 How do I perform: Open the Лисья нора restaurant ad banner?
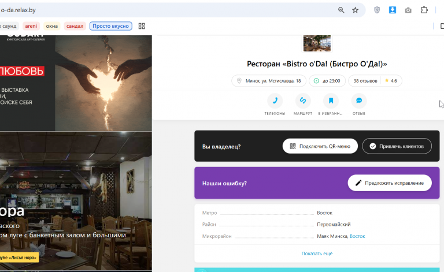coord(76,201)
